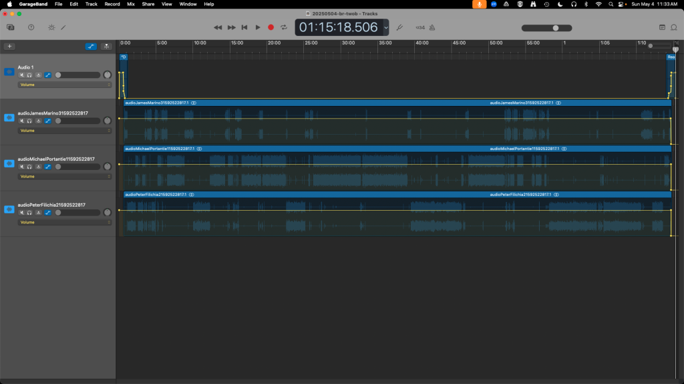
Task: Toggle the metronome click
Action: point(432,27)
